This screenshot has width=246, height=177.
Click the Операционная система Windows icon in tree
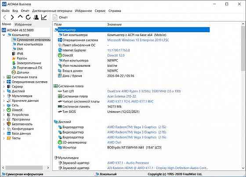[x=9, y=82]
